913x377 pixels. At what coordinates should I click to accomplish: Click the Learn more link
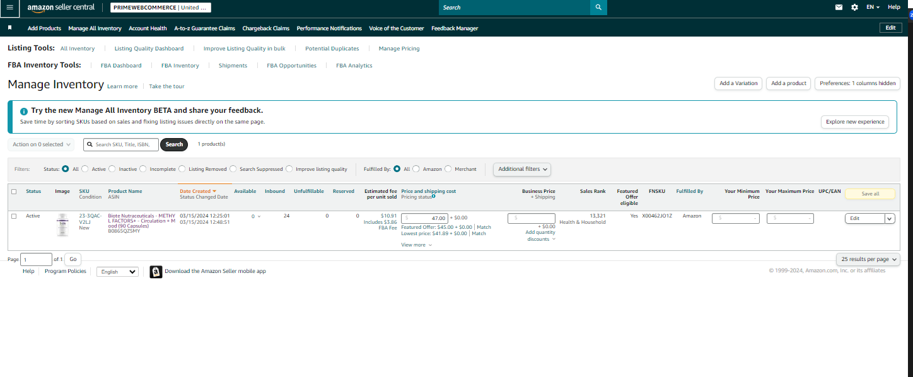pyautogui.click(x=122, y=86)
